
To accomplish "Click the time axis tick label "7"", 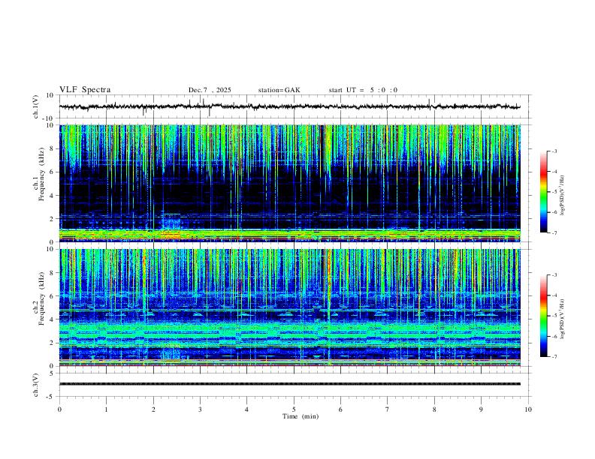I will tap(388, 409).
